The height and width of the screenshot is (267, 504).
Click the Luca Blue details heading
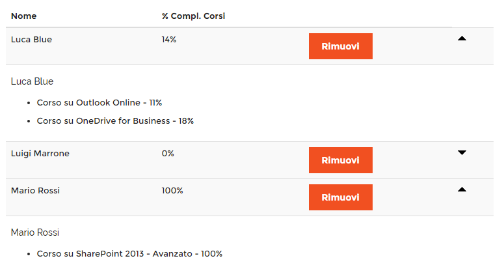click(32, 81)
